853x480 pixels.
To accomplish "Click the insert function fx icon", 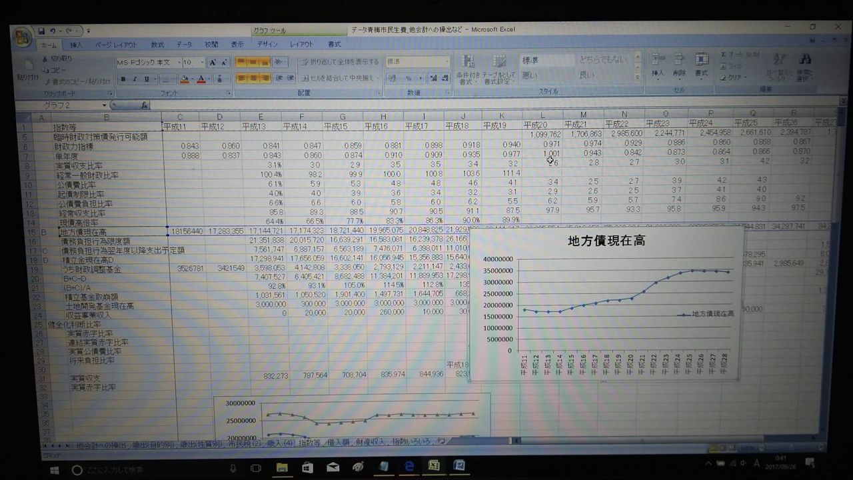I will pos(144,105).
